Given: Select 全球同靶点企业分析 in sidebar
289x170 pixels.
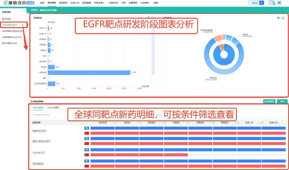Looking at the screenshot, I should point(12,37).
